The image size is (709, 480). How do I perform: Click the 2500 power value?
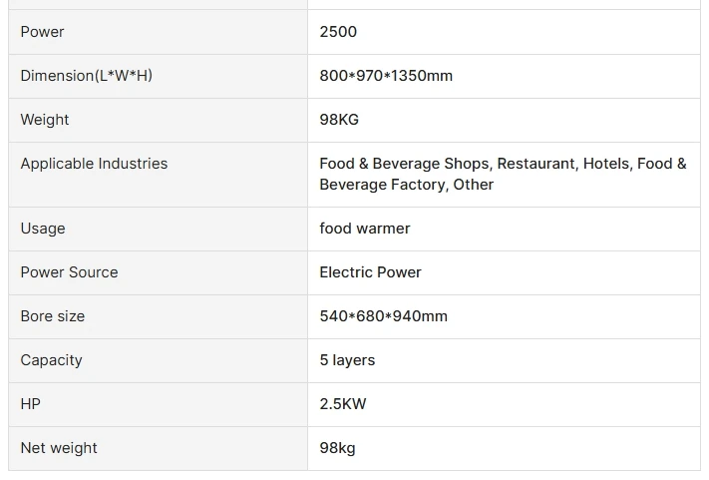point(338,32)
